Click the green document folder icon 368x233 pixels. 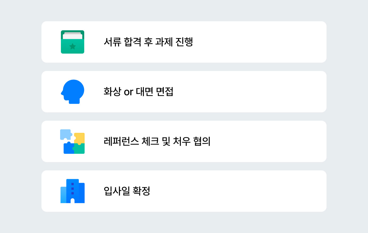(x=73, y=42)
